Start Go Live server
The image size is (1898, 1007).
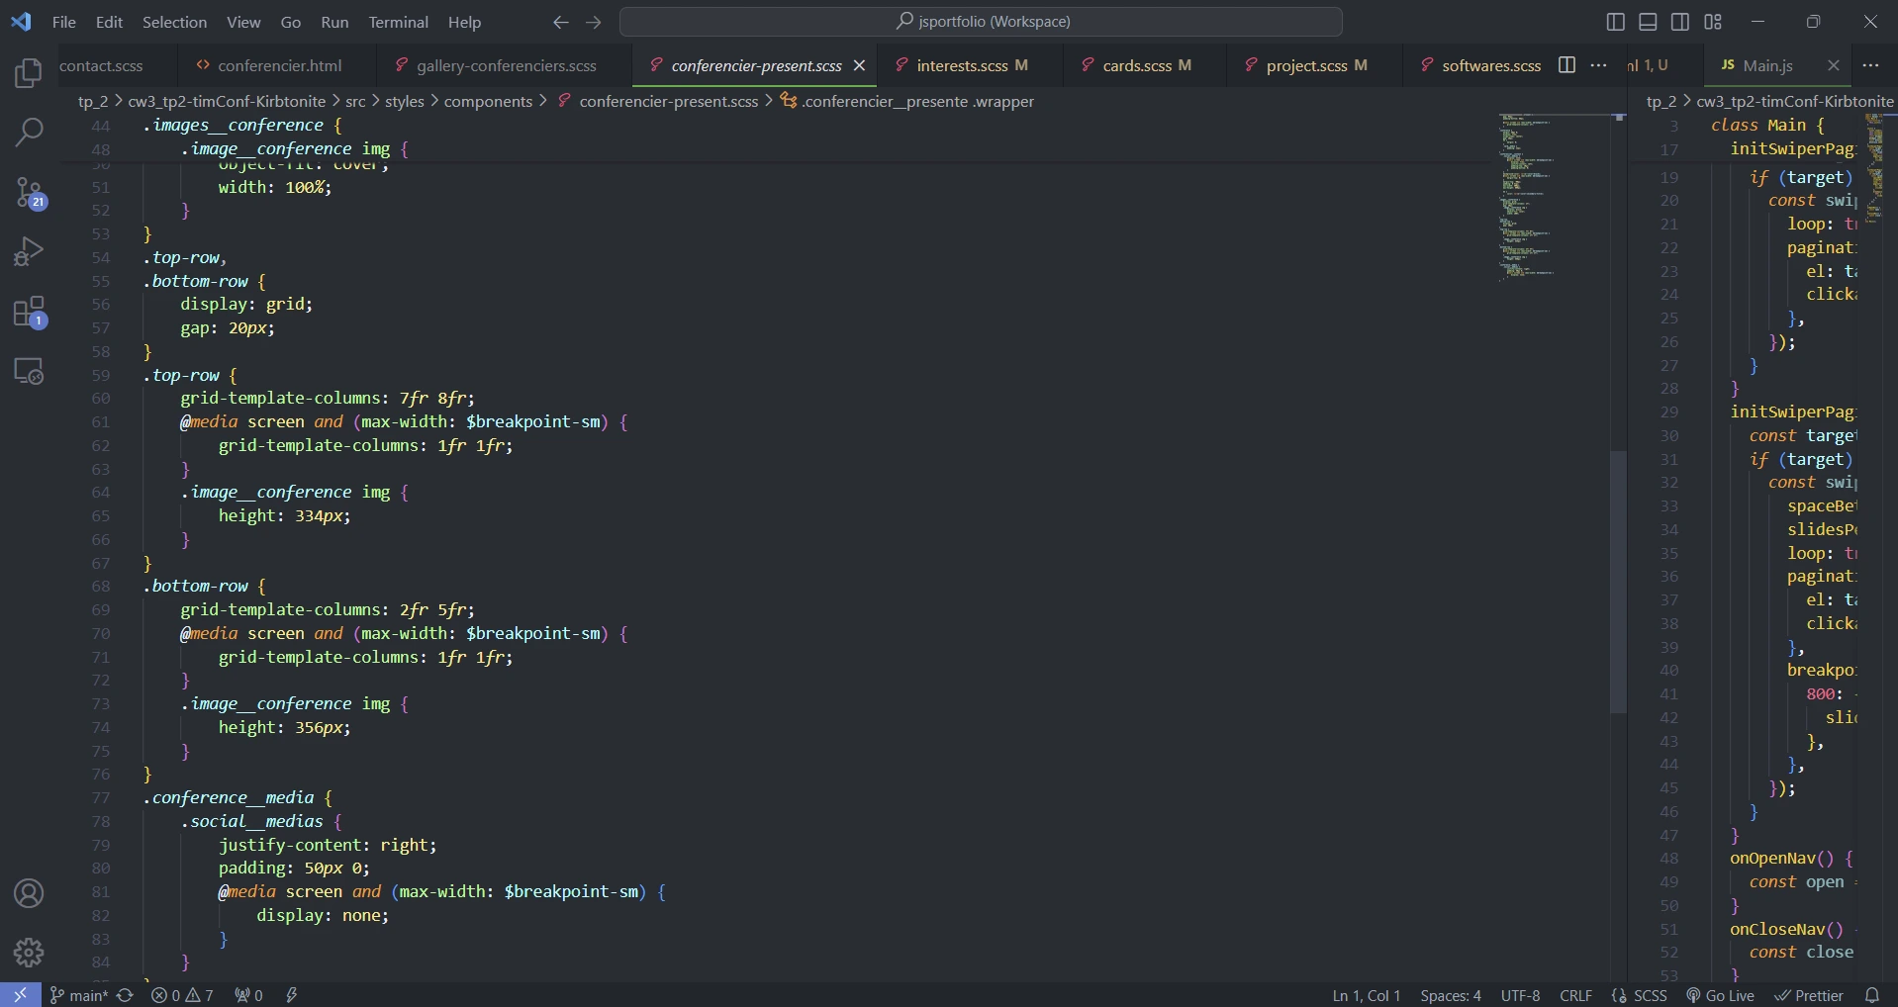point(1720,995)
